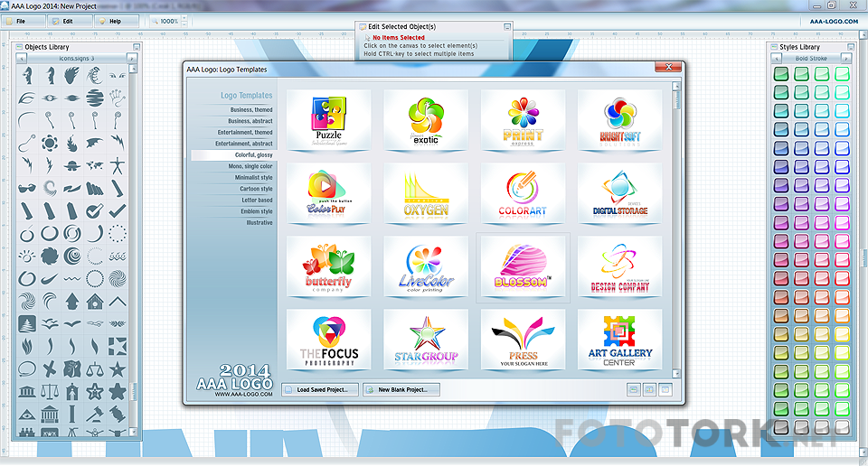Image resolution: width=868 pixels, height=466 pixels.
Task: Click the Load Saved Project button
Action: coord(320,390)
